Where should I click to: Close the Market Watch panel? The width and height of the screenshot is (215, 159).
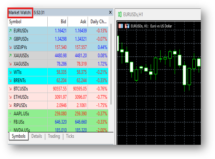(110, 12)
